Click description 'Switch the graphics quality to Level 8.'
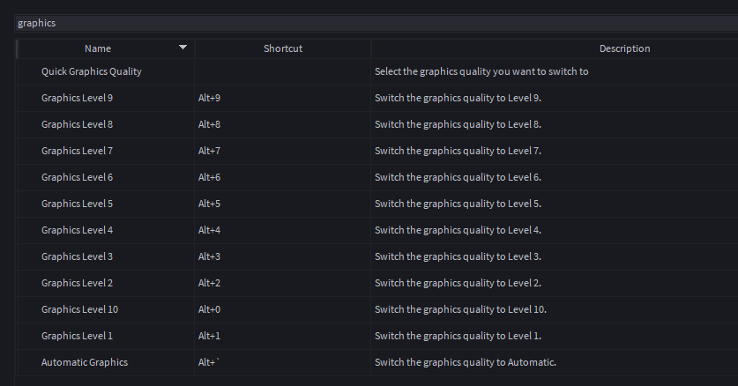This screenshot has height=386, width=738. 458,124
